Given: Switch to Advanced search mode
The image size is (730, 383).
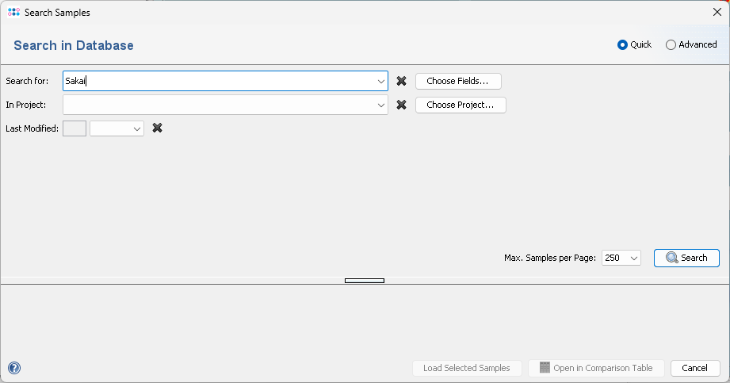Looking at the screenshot, I should (x=671, y=45).
